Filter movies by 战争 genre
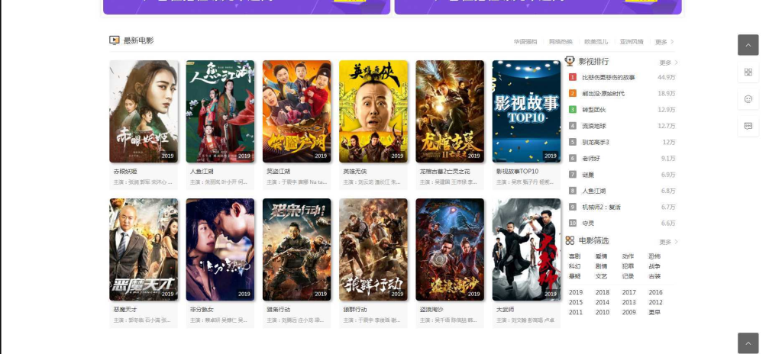The height and width of the screenshot is (354, 782). coord(654,266)
